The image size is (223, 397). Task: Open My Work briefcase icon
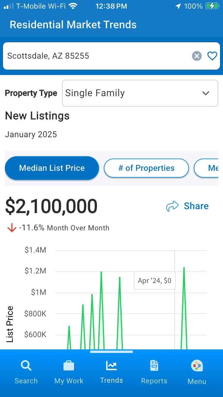[x=69, y=365]
